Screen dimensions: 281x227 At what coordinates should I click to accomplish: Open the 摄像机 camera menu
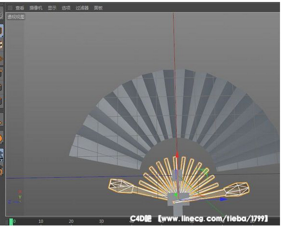36,8
